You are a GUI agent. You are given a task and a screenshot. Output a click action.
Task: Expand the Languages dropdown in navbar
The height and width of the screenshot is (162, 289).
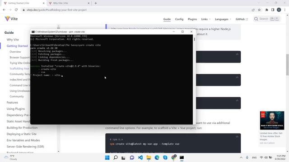[223, 19]
